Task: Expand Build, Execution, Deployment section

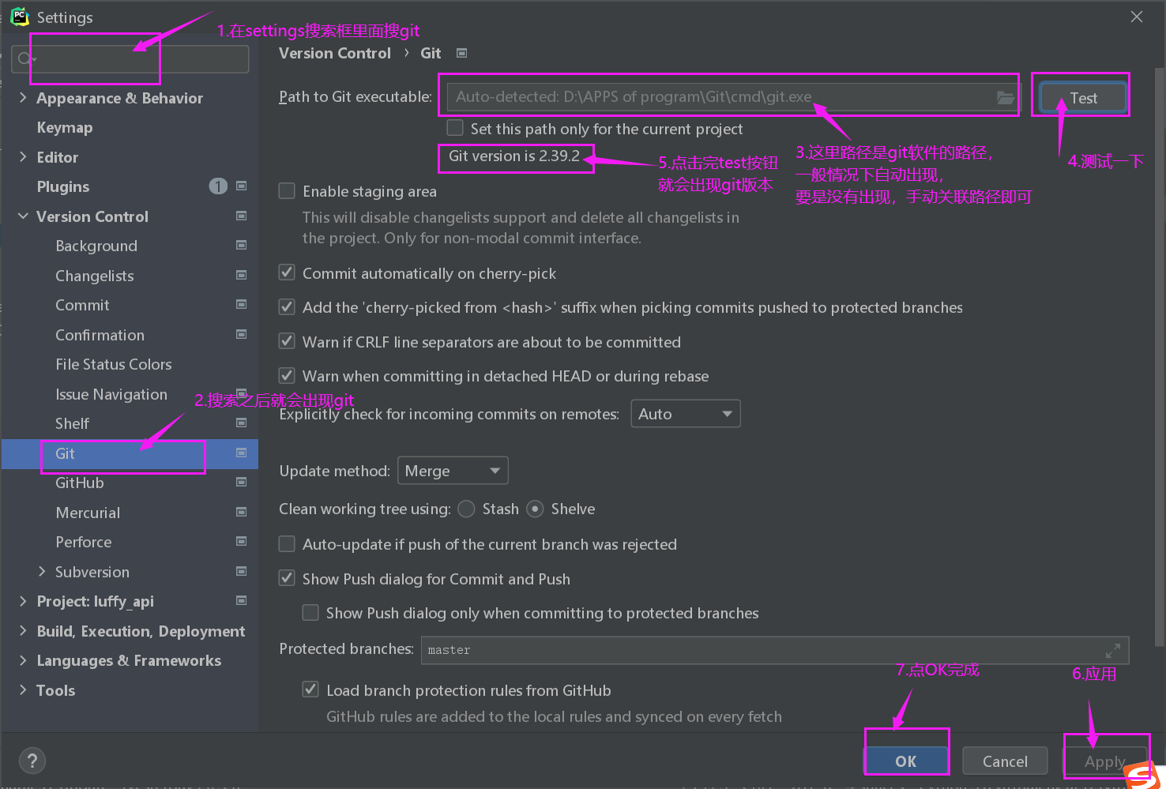Action: (x=23, y=631)
